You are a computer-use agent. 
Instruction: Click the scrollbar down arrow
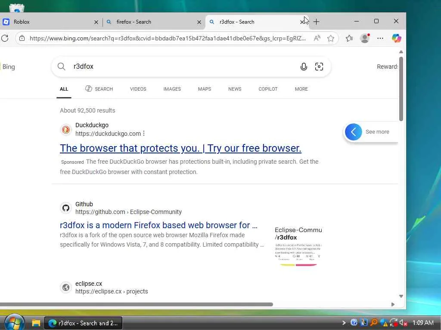click(401, 296)
